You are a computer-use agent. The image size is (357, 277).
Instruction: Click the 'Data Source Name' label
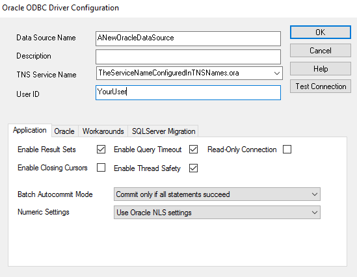click(46, 38)
